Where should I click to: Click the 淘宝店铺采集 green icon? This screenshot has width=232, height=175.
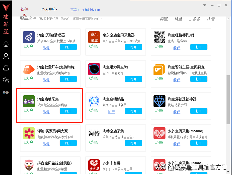[x=29, y=101]
